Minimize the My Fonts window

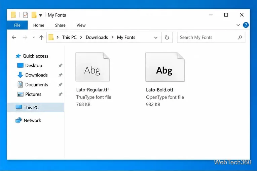click(211, 15)
